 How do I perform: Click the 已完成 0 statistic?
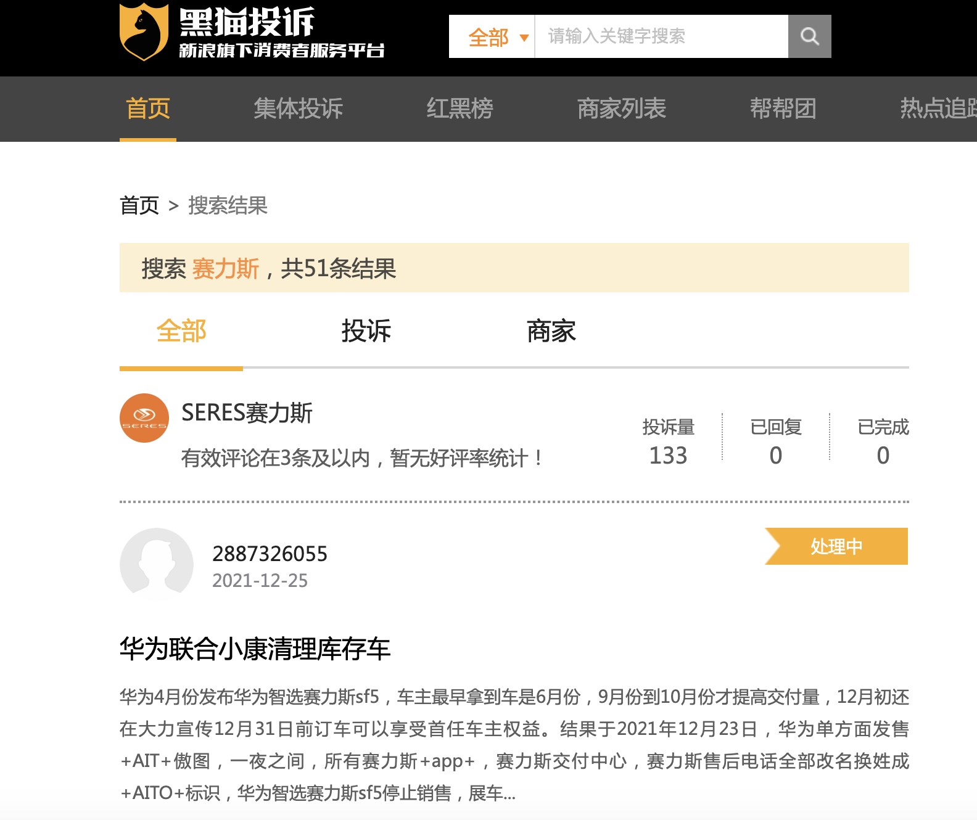[883, 442]
